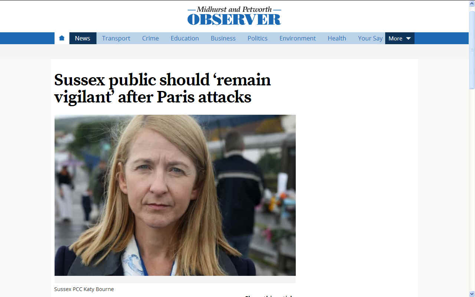Image resolution: width=475 pixels, height=297 pixels.
Task: Click the scrollbar up arrow
Action: pyautogui.click(x=472, y=3)
